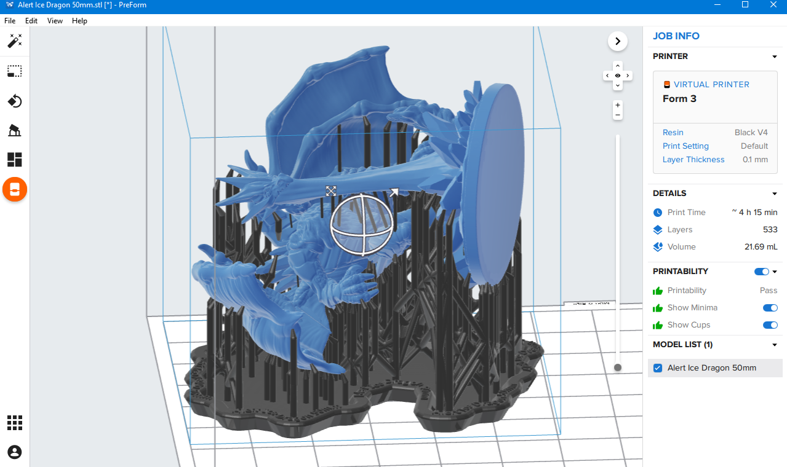The image size is (787, 467).
Task: Uncheck the Alert Ice Dragon 50mm checkbox
Action: pyautogui.click(x=658, y=368)
